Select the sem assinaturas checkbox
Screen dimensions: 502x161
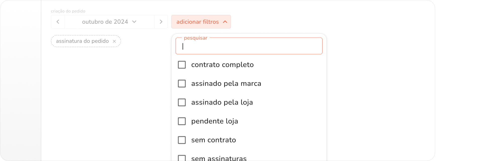click(x=182, y=158)
